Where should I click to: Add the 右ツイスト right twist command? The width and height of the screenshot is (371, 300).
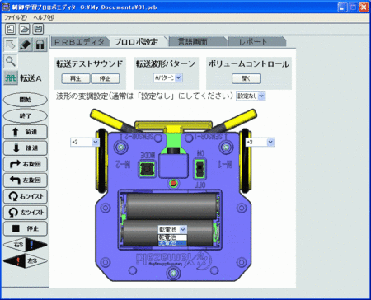26,196
